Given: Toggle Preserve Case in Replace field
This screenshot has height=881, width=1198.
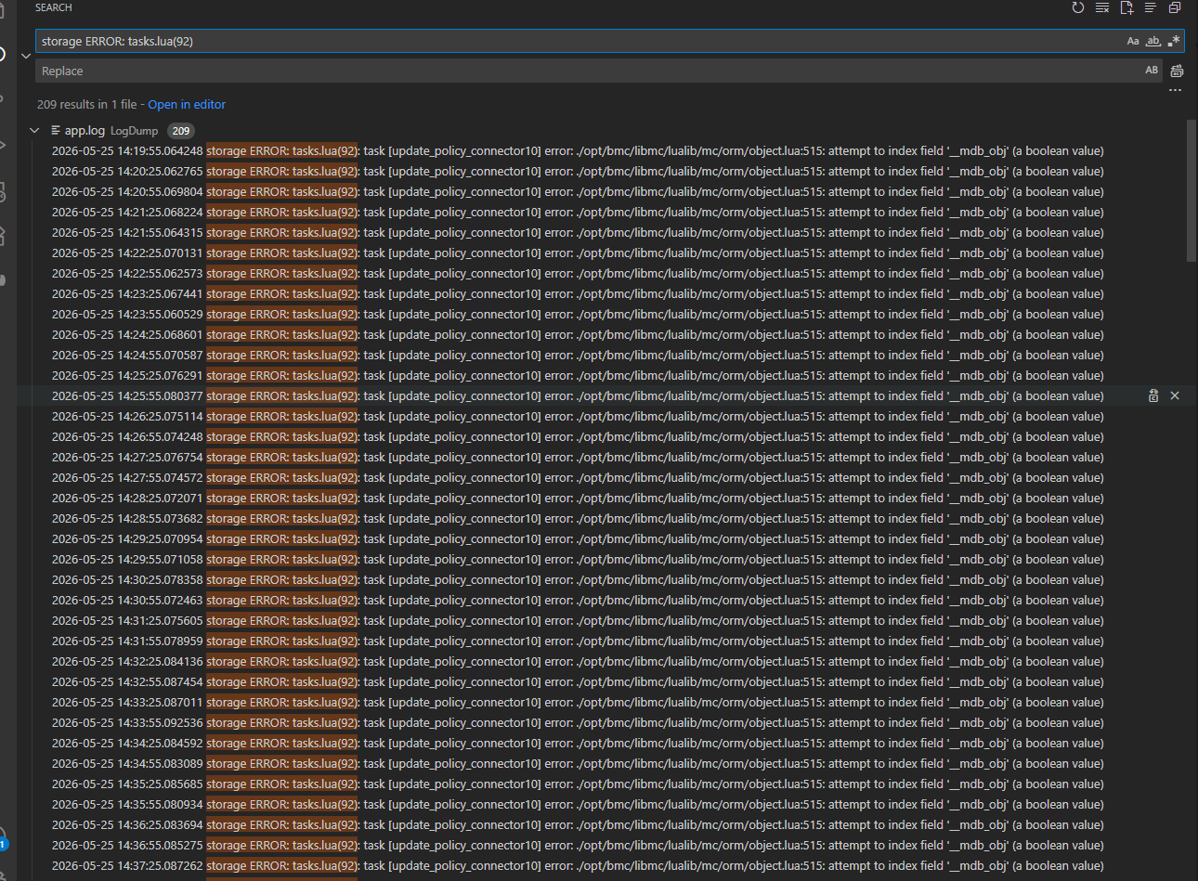Looking at the screenshot, I should click(1152, 71).
